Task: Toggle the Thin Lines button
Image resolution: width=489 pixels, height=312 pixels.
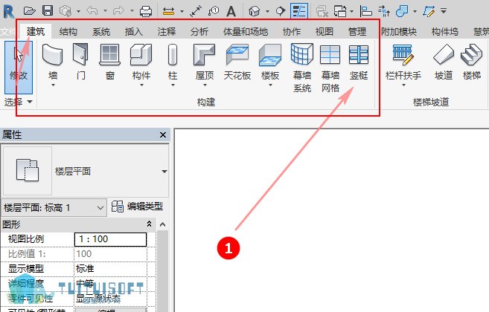Action: [299, 11]
